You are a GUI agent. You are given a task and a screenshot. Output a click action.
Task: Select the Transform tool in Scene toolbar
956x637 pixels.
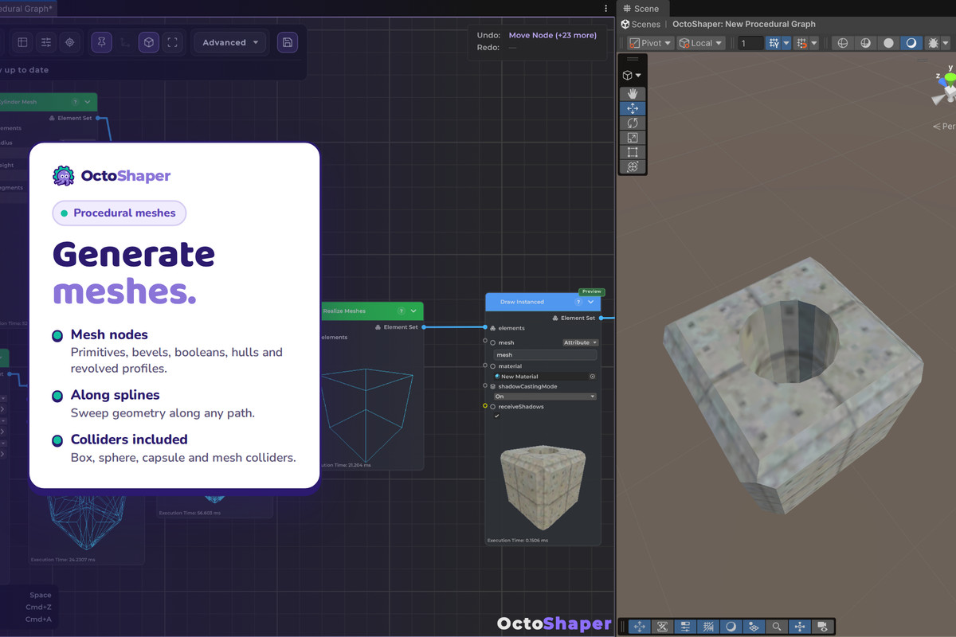click(x=633, y=166)
